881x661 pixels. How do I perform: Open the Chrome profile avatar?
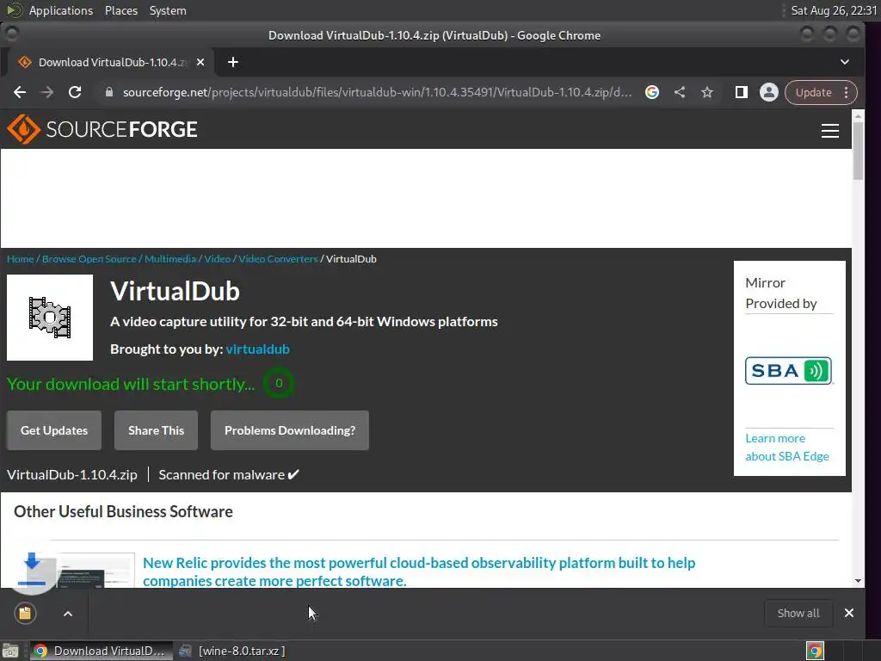coord(768,93)
